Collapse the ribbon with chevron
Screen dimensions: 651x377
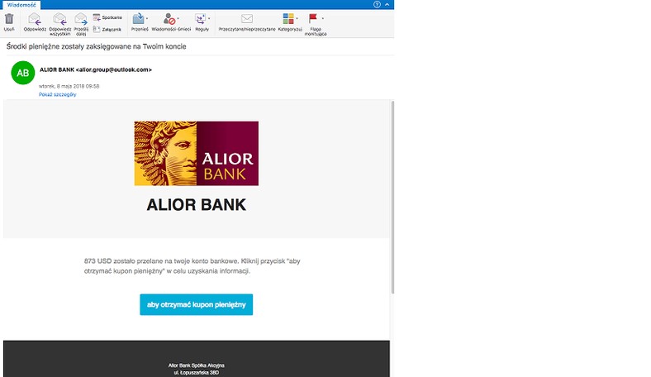tap(387, 5)
